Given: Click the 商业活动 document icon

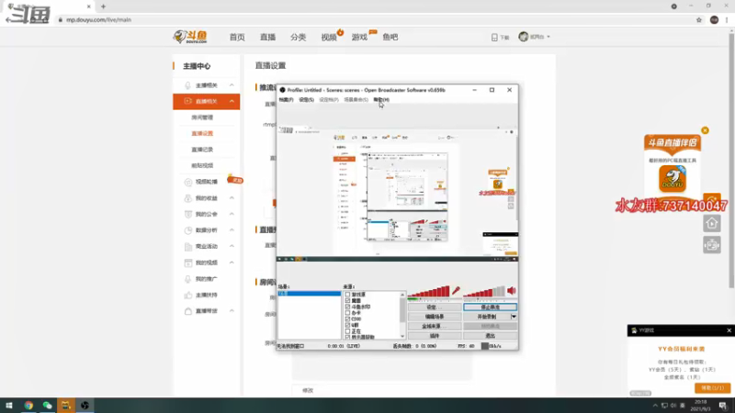Looking at the screenshot, I should [188, 246].
